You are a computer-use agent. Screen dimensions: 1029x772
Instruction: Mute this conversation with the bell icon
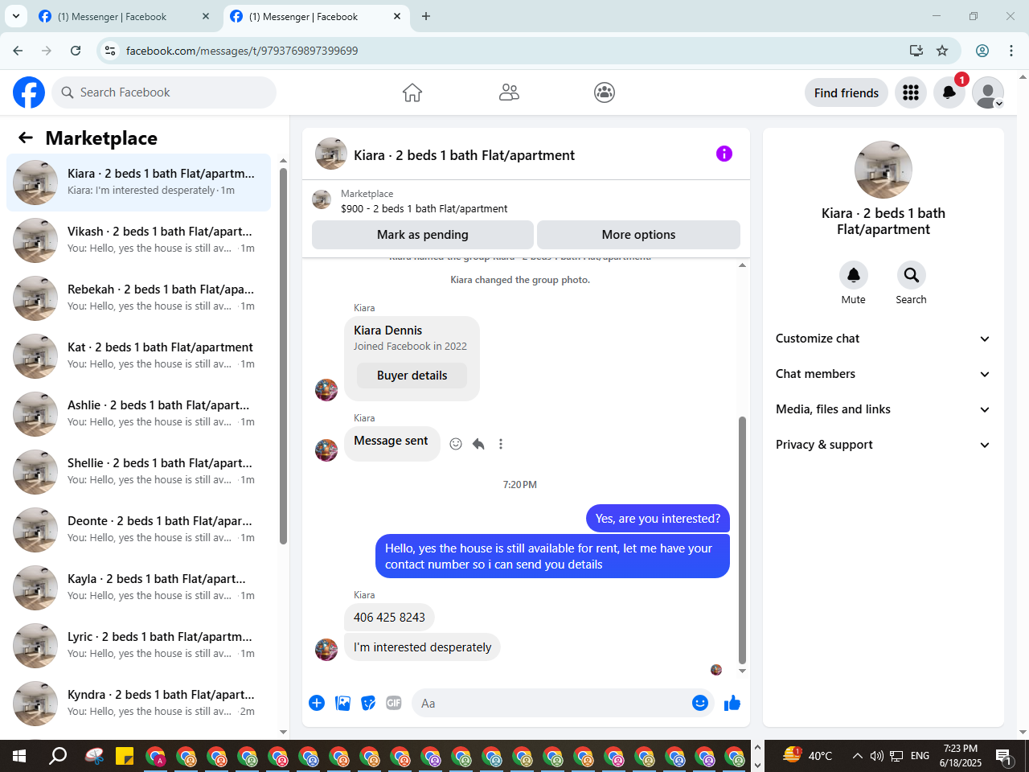(x=854, y=275)
